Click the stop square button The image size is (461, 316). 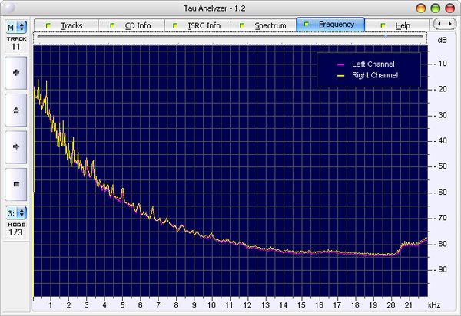point(16,184)
